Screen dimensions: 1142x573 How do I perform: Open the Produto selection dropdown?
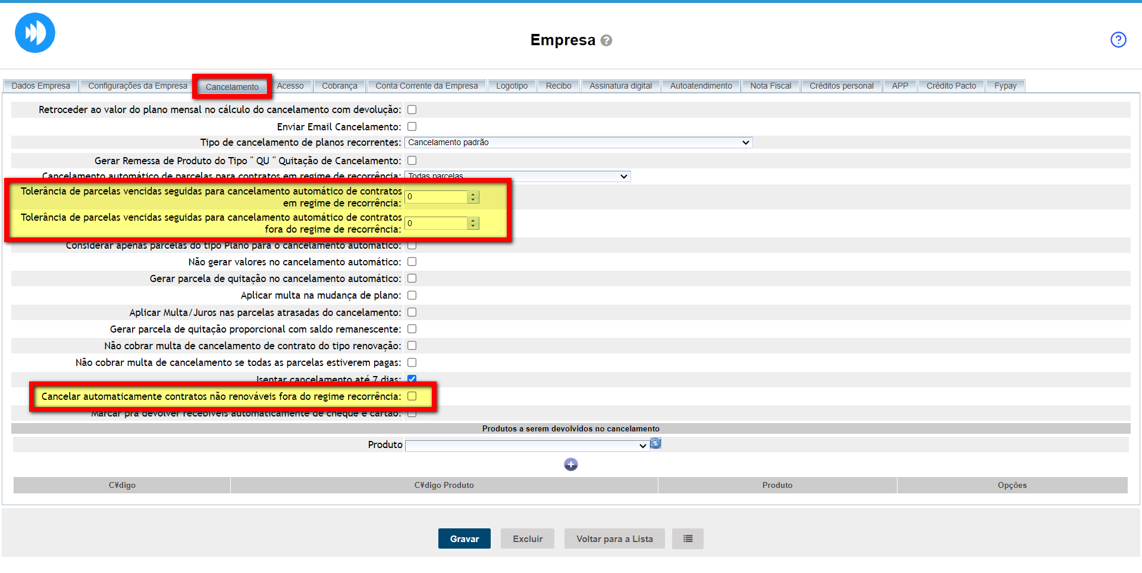pos(526,446)
